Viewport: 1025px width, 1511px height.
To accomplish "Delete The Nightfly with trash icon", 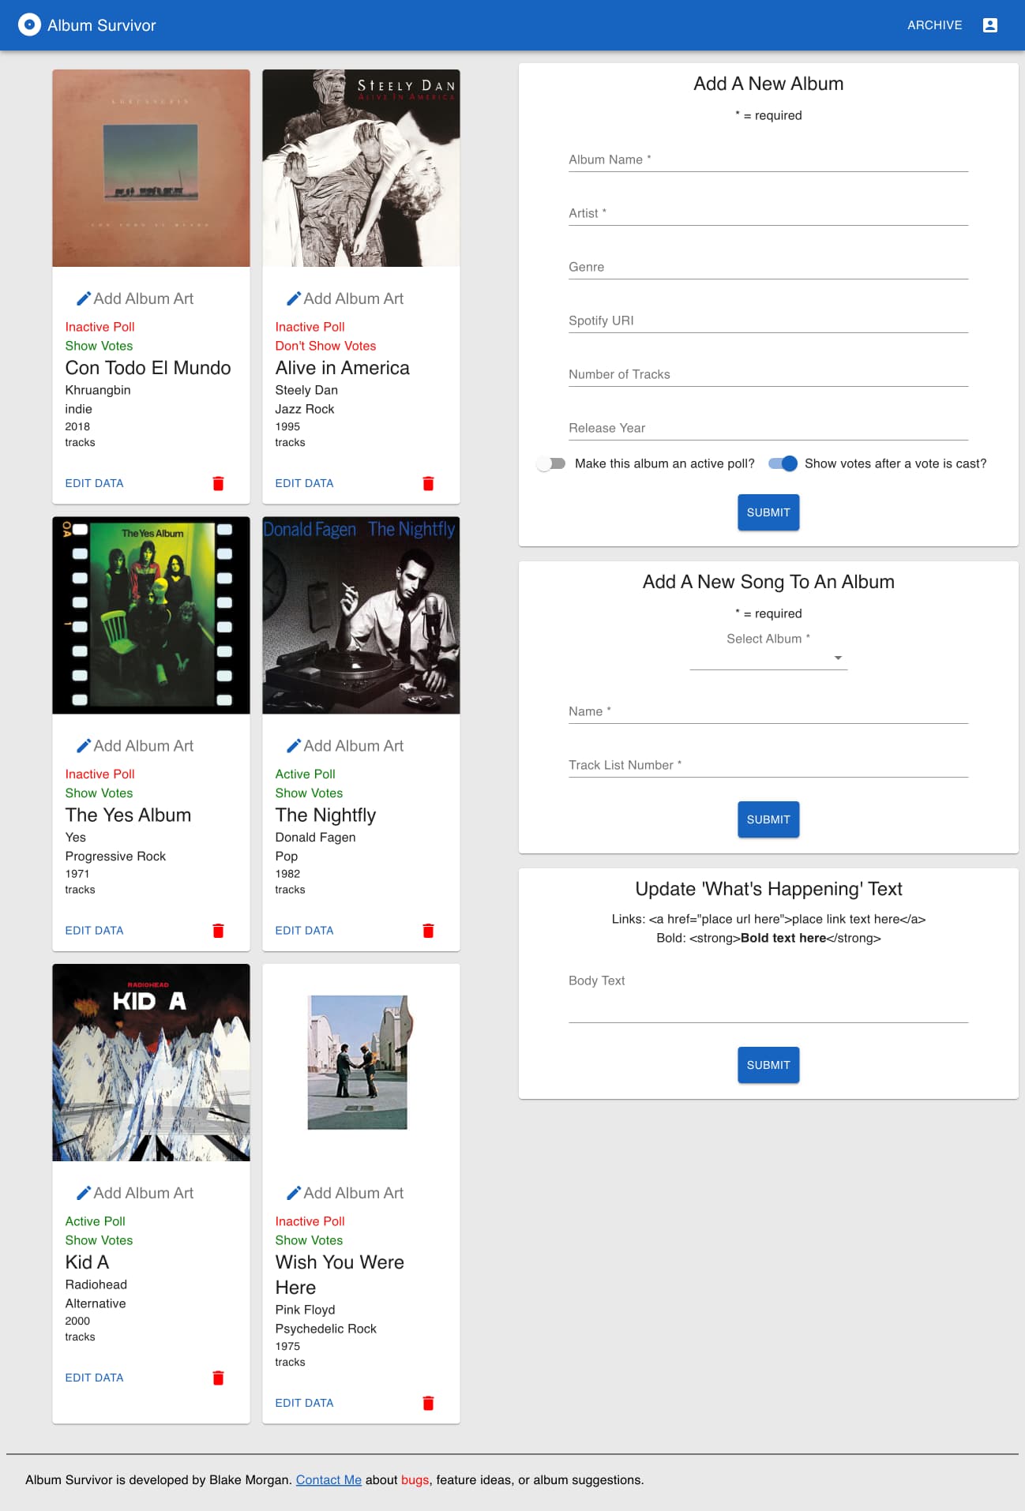I will [x=428, y=931].
